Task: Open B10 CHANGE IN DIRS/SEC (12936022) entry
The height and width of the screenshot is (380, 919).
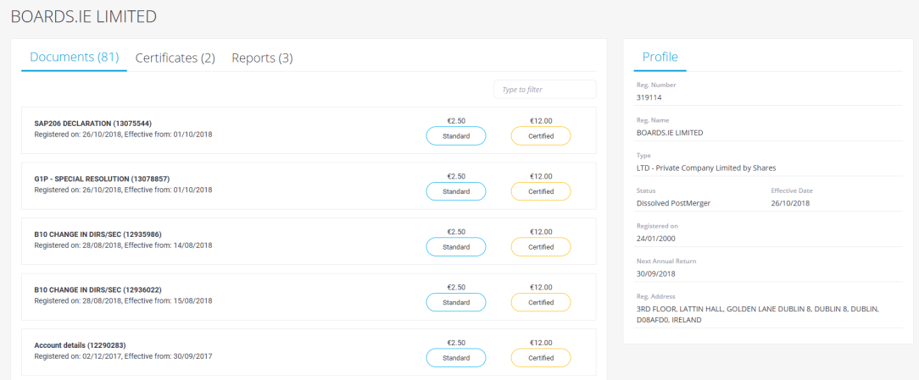Action: coord(97,289)
